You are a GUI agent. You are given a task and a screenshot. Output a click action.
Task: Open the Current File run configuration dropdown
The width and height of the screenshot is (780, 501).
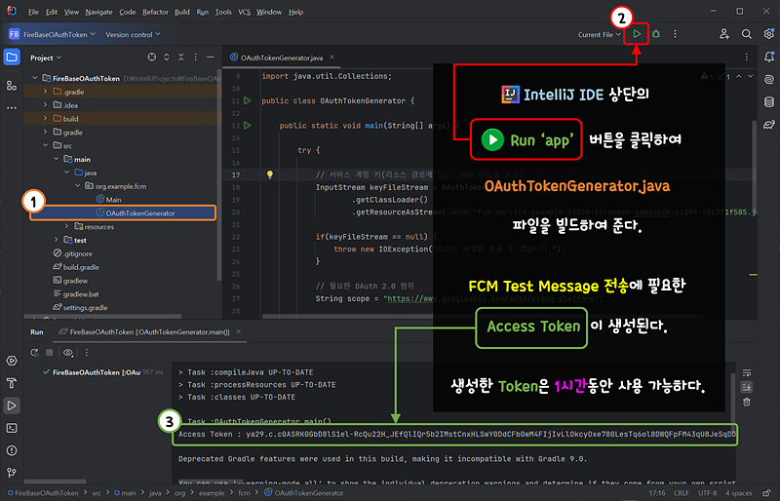pyautogui.click(x=600, y=34)
